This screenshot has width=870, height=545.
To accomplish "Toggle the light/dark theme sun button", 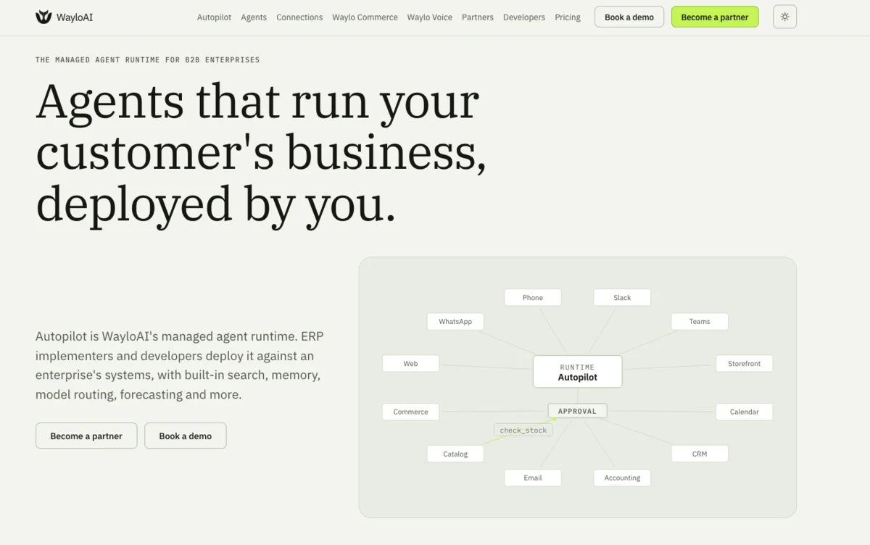I will [x=784, y=17].
